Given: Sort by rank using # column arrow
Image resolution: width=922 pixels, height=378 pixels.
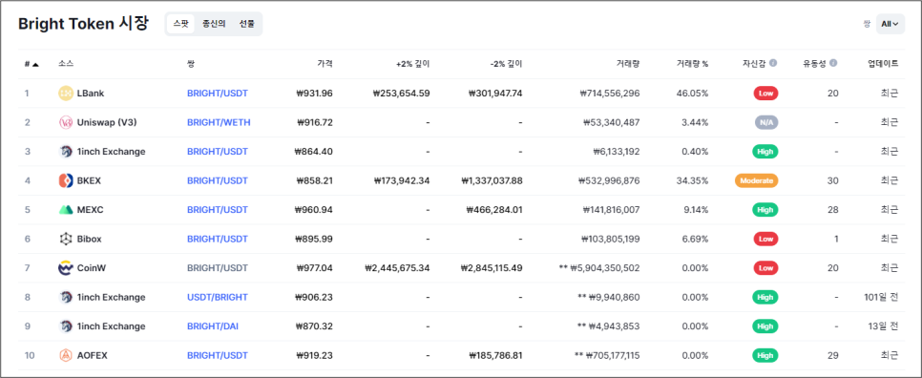Looking at the screenshot, I should [35, 64].
